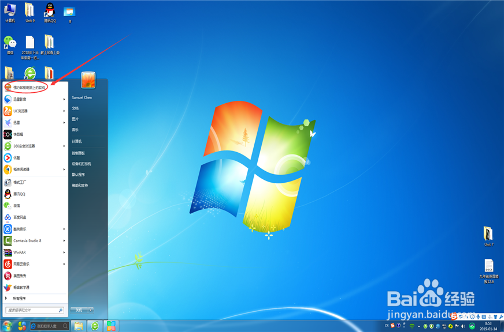Click the 关机 shutdown button
The width and height of the screenshot is (504, 332).
coord(79,310)
